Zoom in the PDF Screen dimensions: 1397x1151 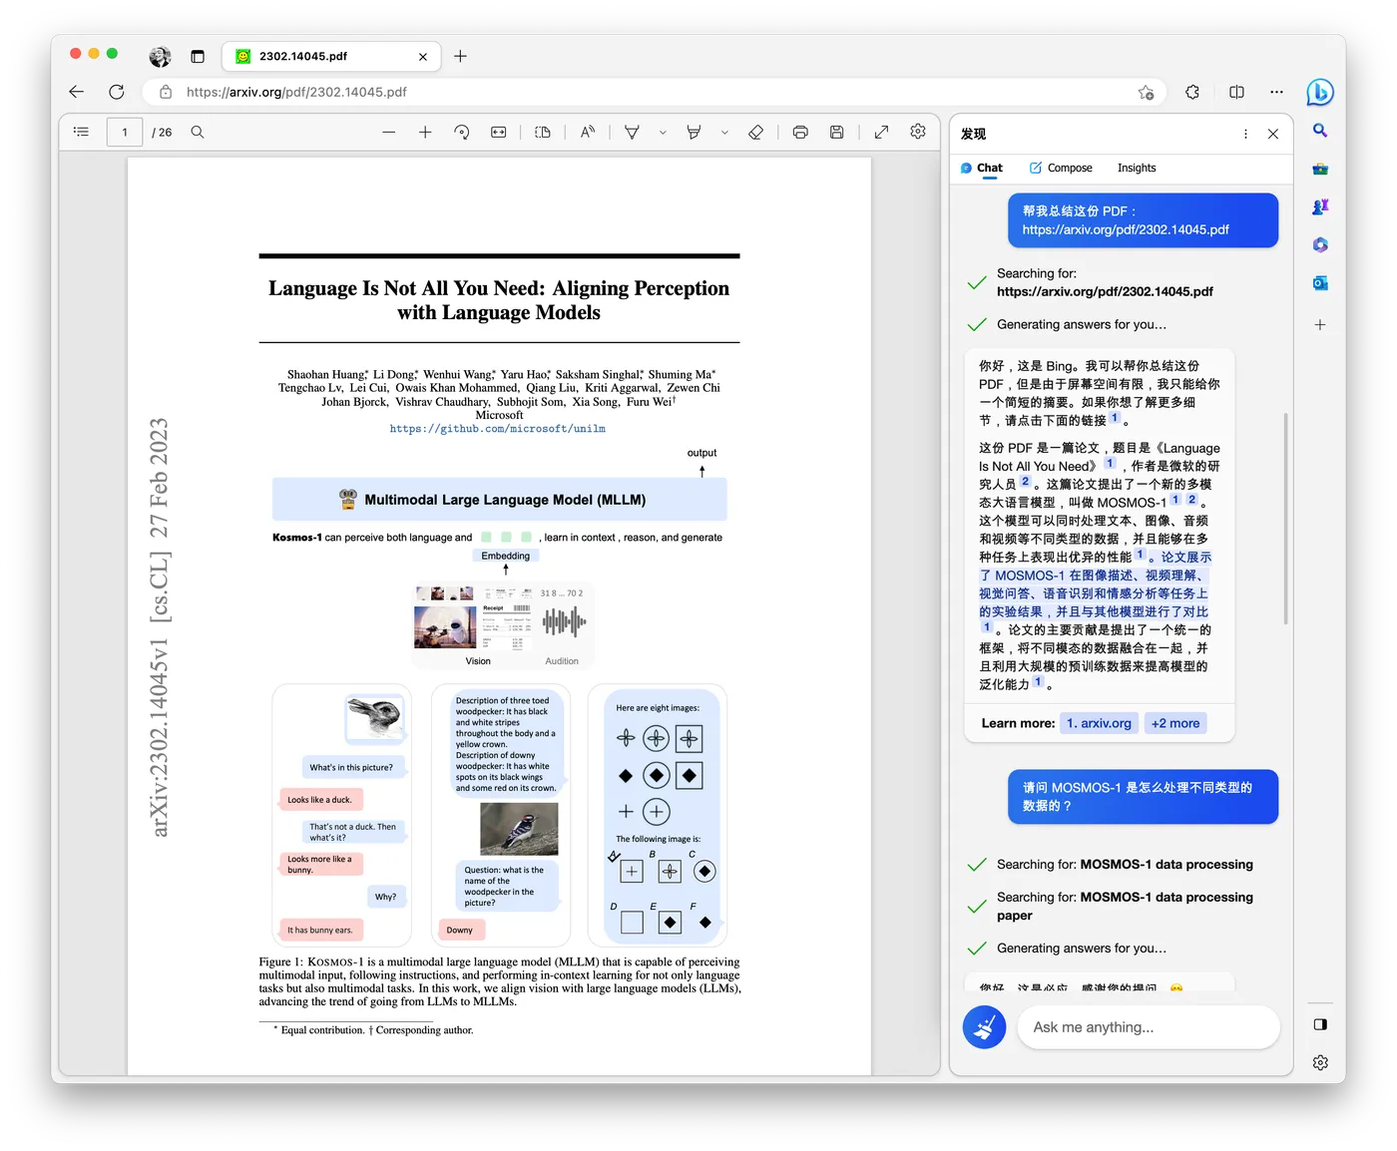[x=425, y=132]
